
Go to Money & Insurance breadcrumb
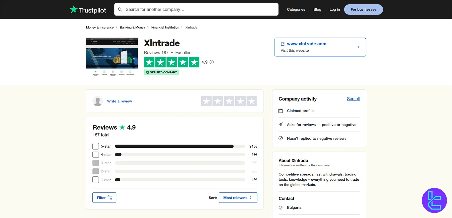click(100, 27)
